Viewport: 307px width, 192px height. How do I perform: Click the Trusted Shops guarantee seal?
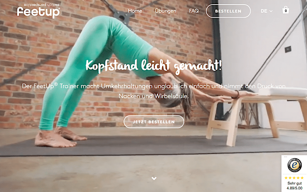coord(294,165)
